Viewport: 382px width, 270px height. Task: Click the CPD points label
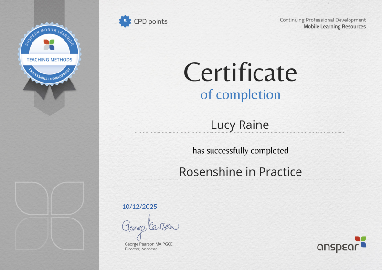click(x=150, y=21)
